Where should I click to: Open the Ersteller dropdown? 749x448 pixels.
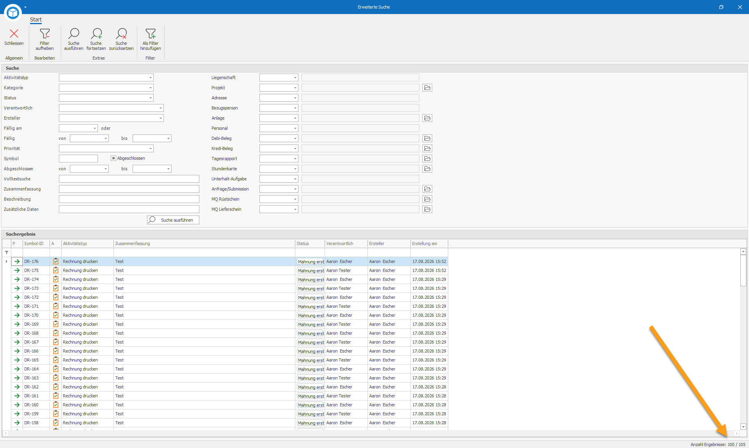[160, 118]
